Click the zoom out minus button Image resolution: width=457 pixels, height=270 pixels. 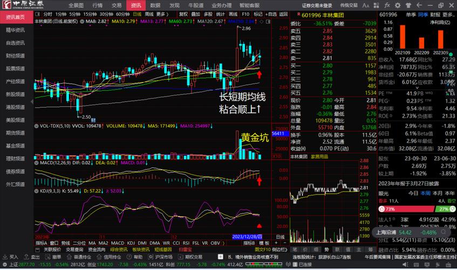point(284,243)
